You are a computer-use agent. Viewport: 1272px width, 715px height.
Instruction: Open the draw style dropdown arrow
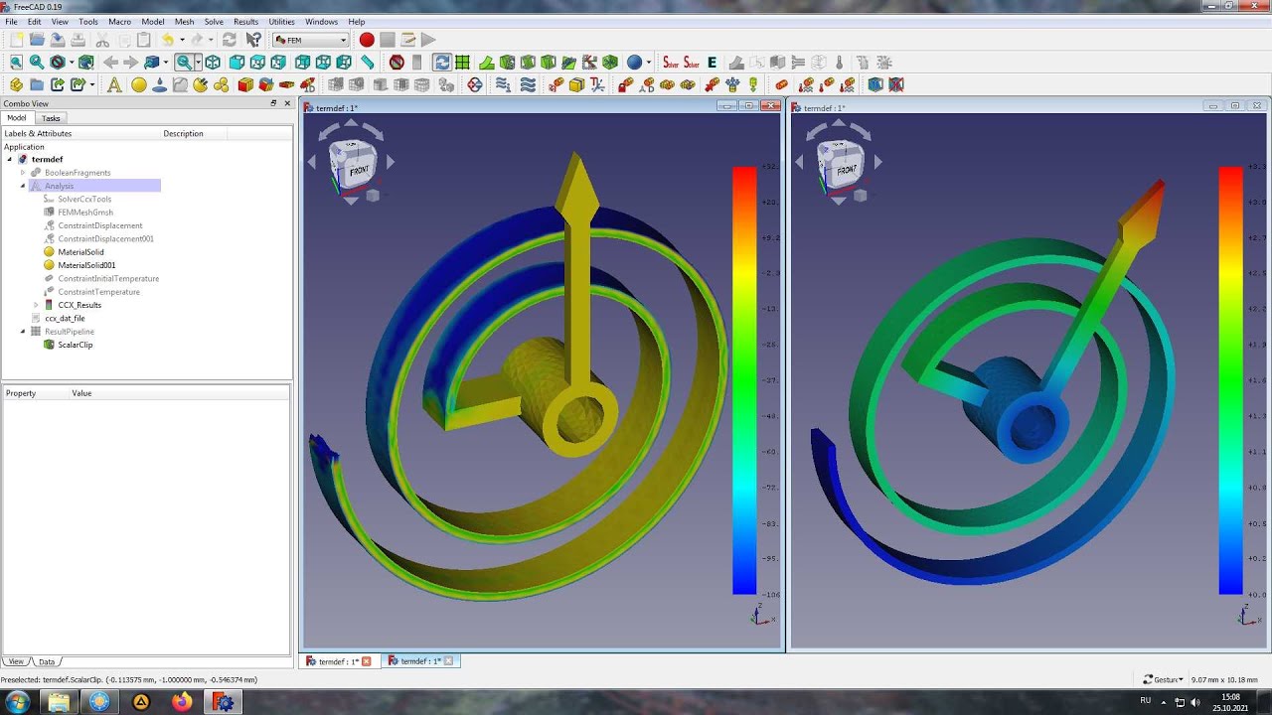(x=72, y=62)
